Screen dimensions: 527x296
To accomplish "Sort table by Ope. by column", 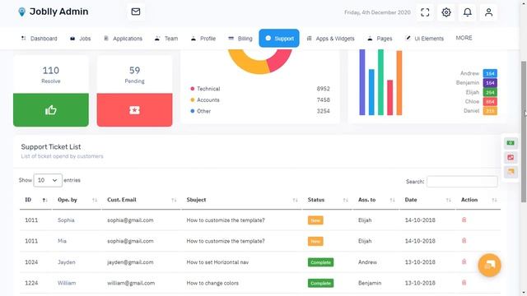I will [x=77, y=200].
